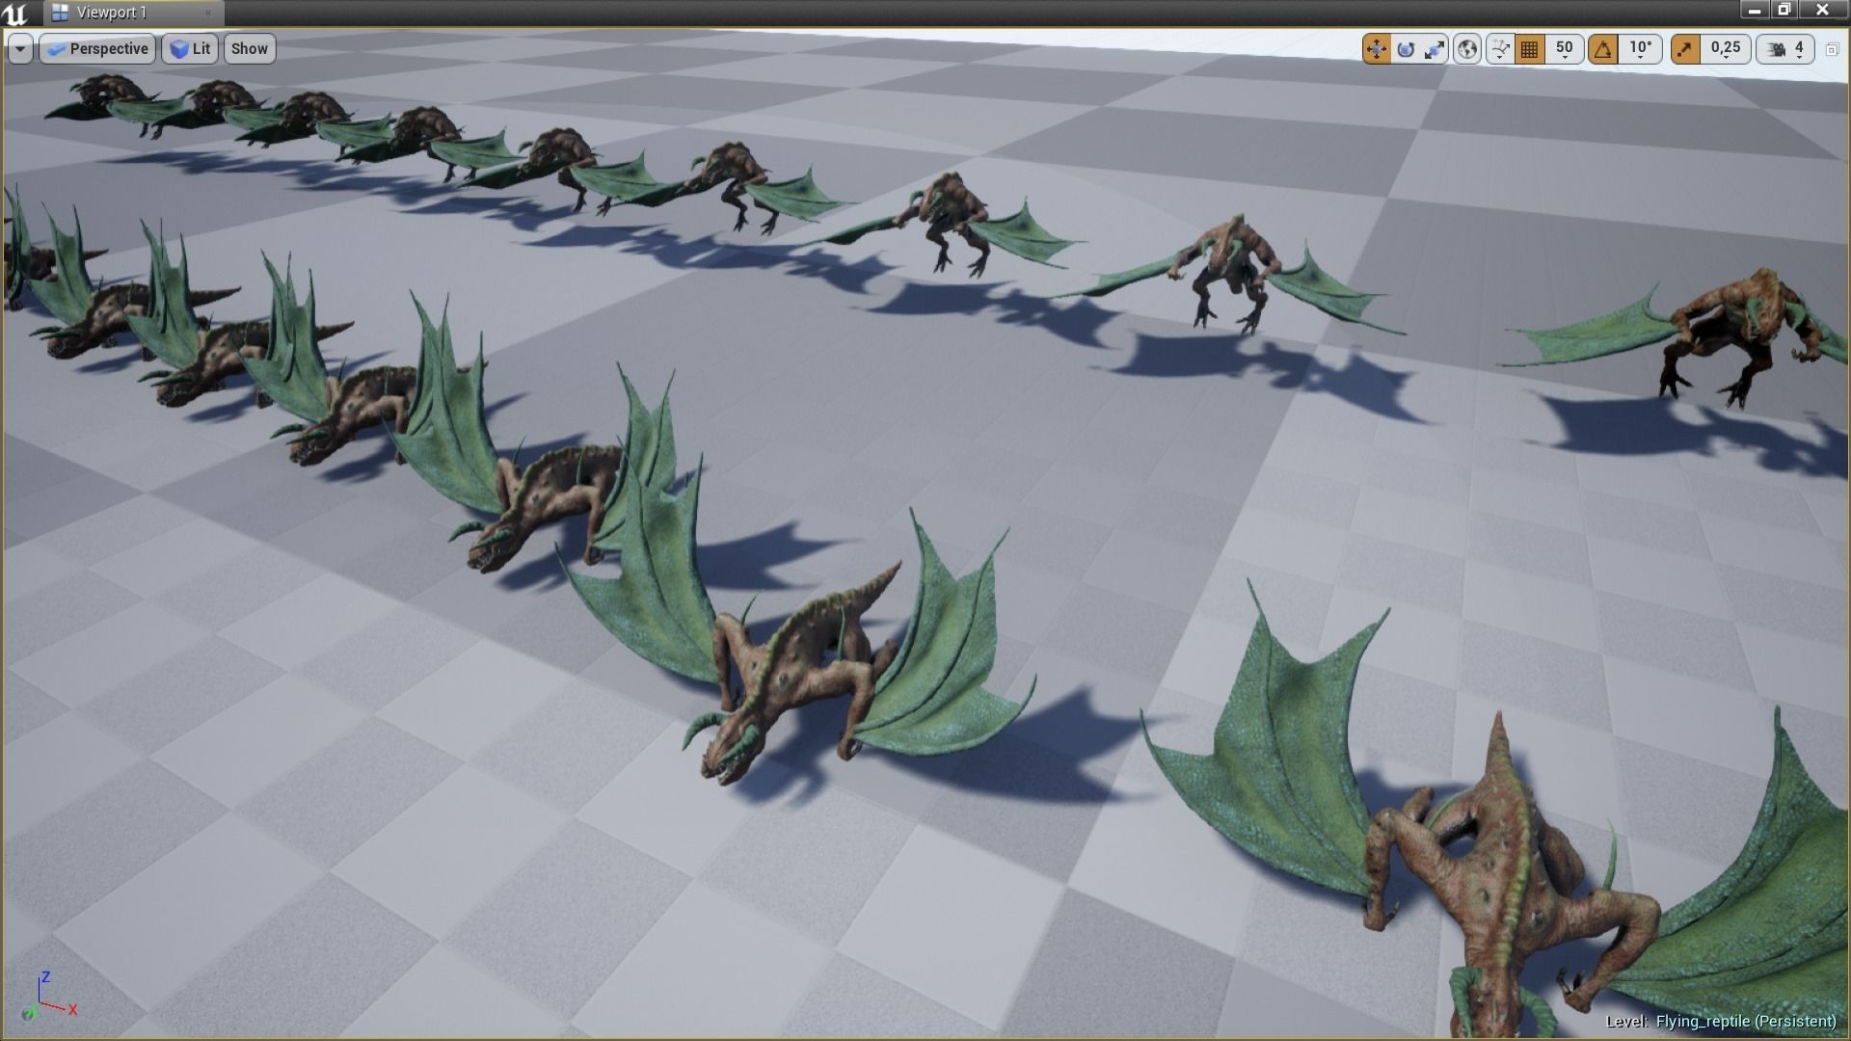The height and width of the screenshot is (1041, 1851).
Task: Toggle scale snapping
Action: tap(1685, 49)
